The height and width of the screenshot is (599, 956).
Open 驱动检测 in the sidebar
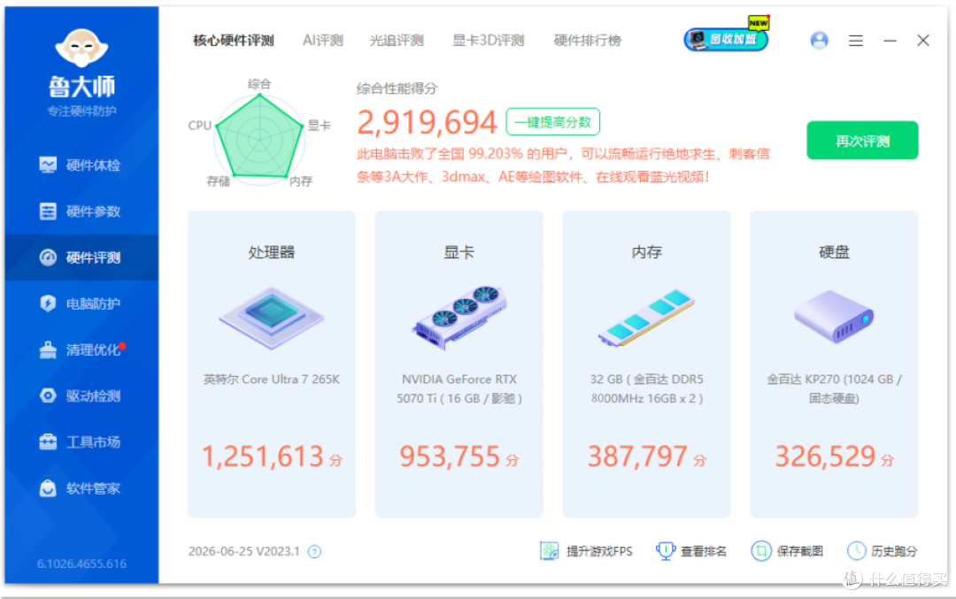tap(81, 396)
